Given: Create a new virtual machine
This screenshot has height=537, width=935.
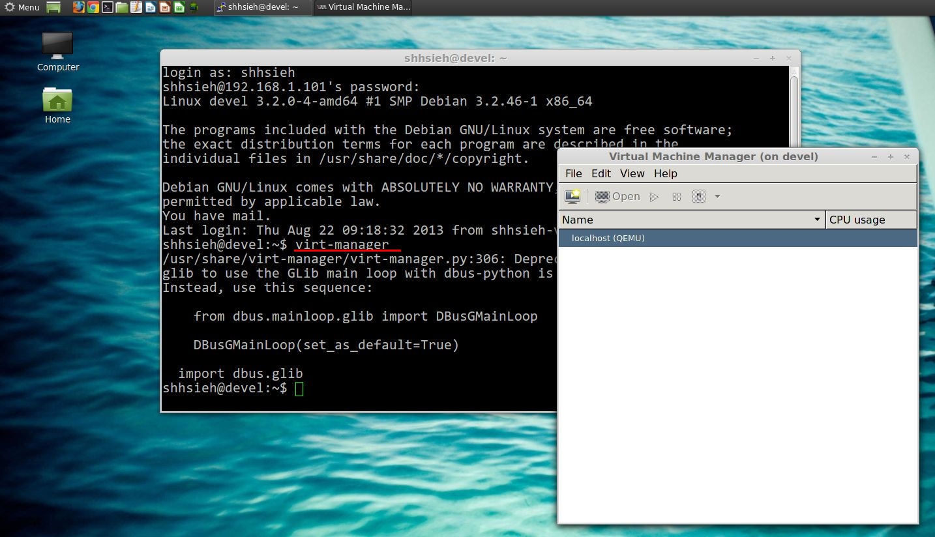Looking at the screenshot, I should click(x=572, y=196).
